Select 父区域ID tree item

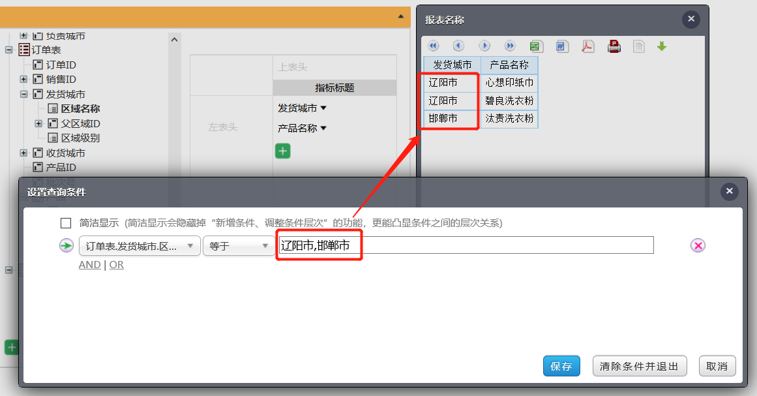pyautogui.click(x=81, y=124)
